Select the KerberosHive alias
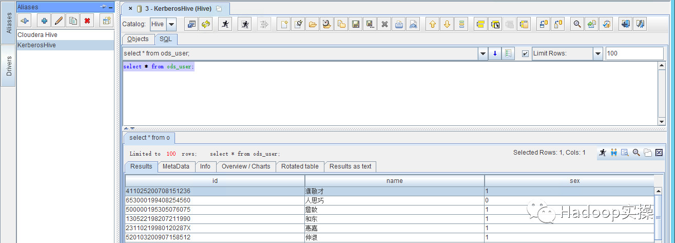The width and height of the screenshot is (675, 243). pyautogui.click(x=65, y=45)
